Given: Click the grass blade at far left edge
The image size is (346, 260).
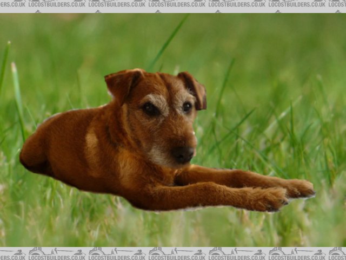Looking at the screenshot, I should pos(4,65).
